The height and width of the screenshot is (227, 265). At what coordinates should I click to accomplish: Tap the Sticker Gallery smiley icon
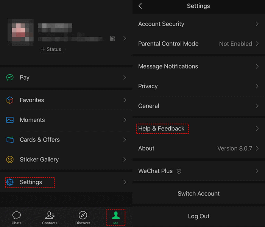(x=10, y=160)
